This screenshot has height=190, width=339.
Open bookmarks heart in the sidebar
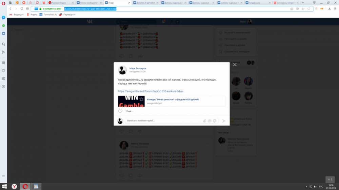coord(3,71)
